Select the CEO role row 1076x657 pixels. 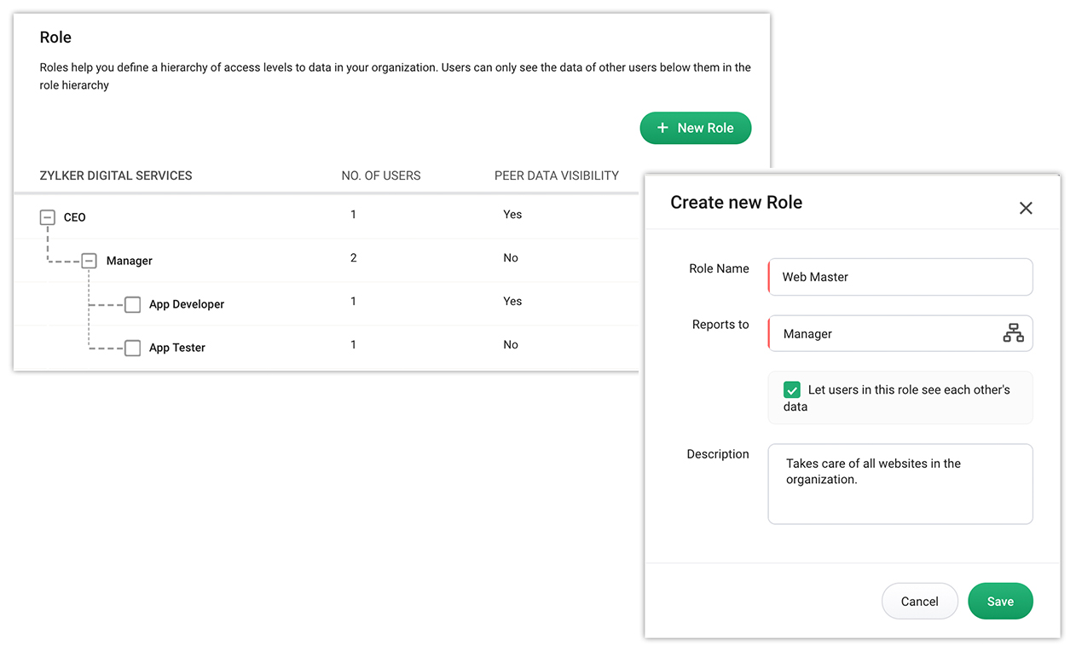[x=75, y=217]
